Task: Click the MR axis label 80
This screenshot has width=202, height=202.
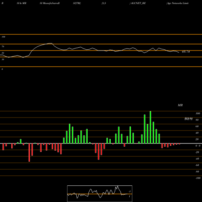Action: 197,120
